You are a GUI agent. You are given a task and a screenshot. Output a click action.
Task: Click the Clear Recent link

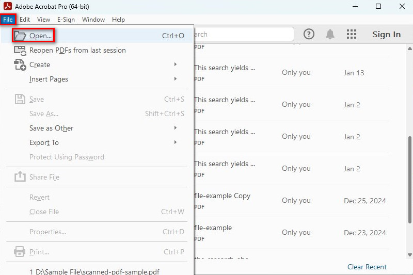367,267
